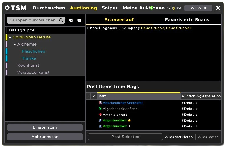
Task: Click the checkmark column header in bag table
Action: [94, 96]
